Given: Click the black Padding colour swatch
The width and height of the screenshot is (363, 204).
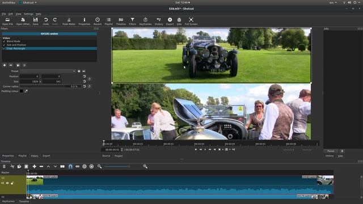Looking at the screenshot, I should pyautogui.click(x=22, y=91).
